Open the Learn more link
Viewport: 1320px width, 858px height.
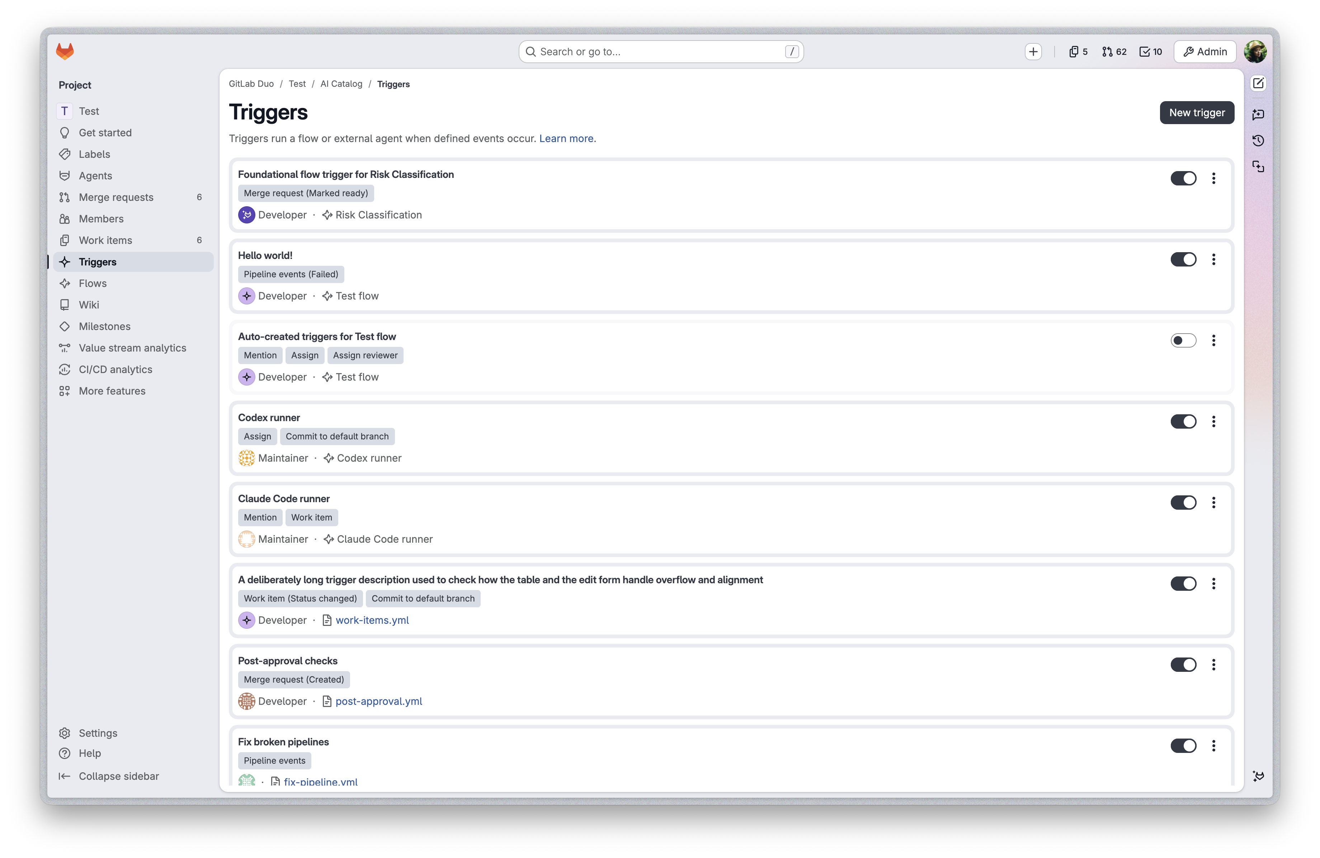[566, 139]
